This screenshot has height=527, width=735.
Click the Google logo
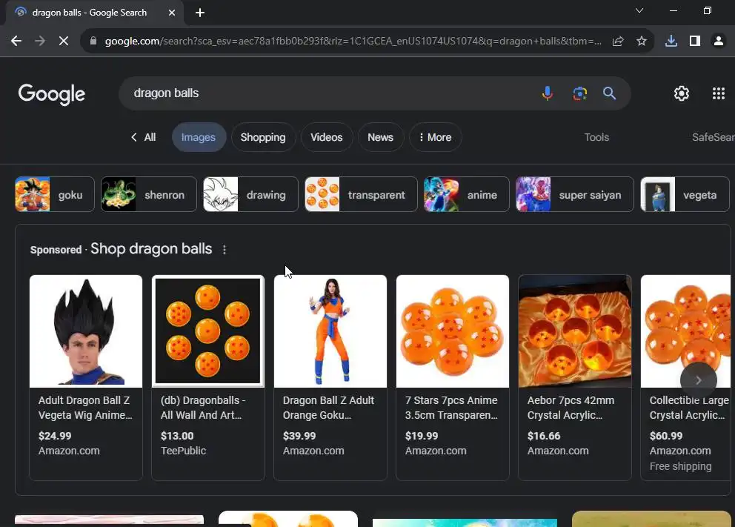(52, 94)
